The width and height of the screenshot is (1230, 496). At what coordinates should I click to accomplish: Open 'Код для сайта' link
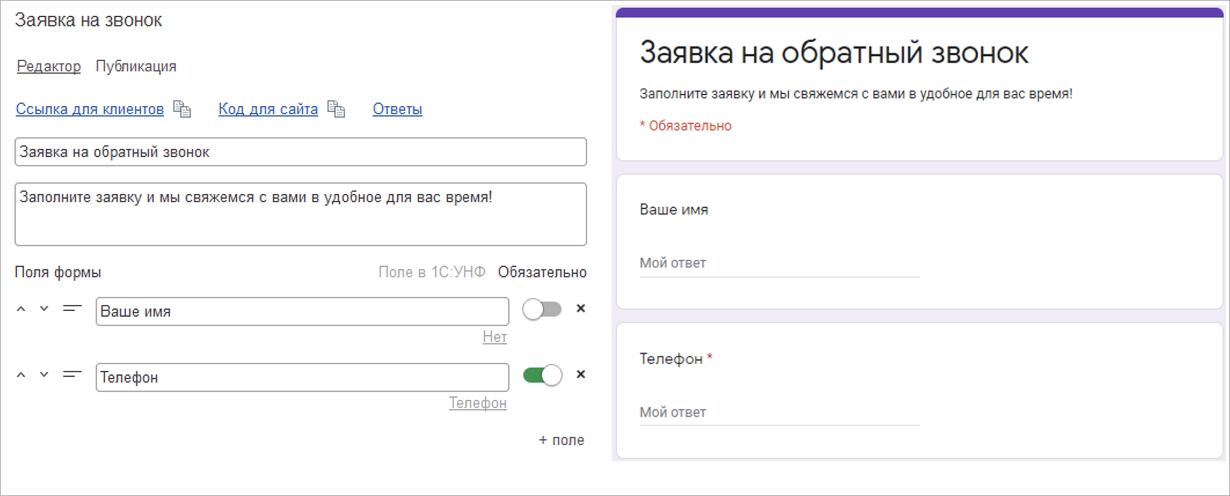click(268, 109)
